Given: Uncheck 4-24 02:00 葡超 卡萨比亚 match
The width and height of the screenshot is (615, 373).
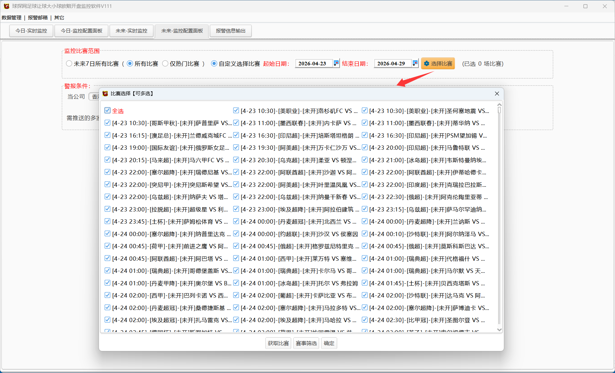Looking at the screenshot, I should click(x=236, y=295).
